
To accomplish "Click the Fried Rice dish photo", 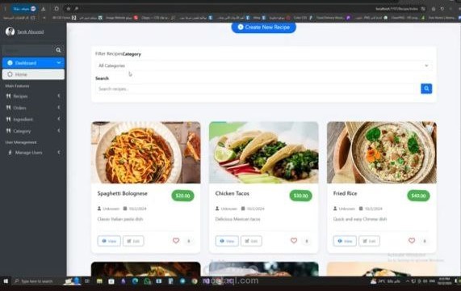I will point(382,153).
